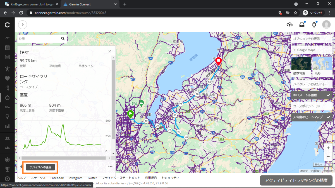
Task: Favorite the course with star icon
Action: click(22, 167)
